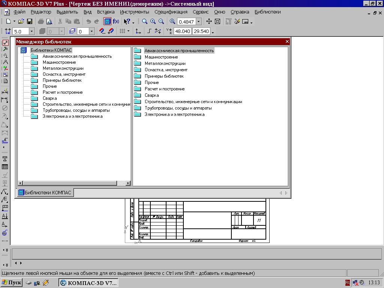Click the linear dimension icon in side panel

coord(4,100)
